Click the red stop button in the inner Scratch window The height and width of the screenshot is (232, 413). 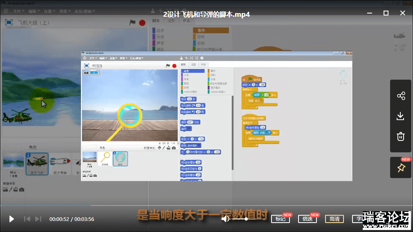(x=174, y=65)
